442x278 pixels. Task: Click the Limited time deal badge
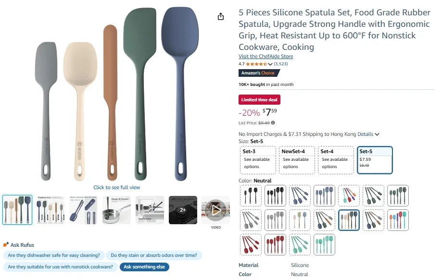pyautogui.click(x=259, y=99)
